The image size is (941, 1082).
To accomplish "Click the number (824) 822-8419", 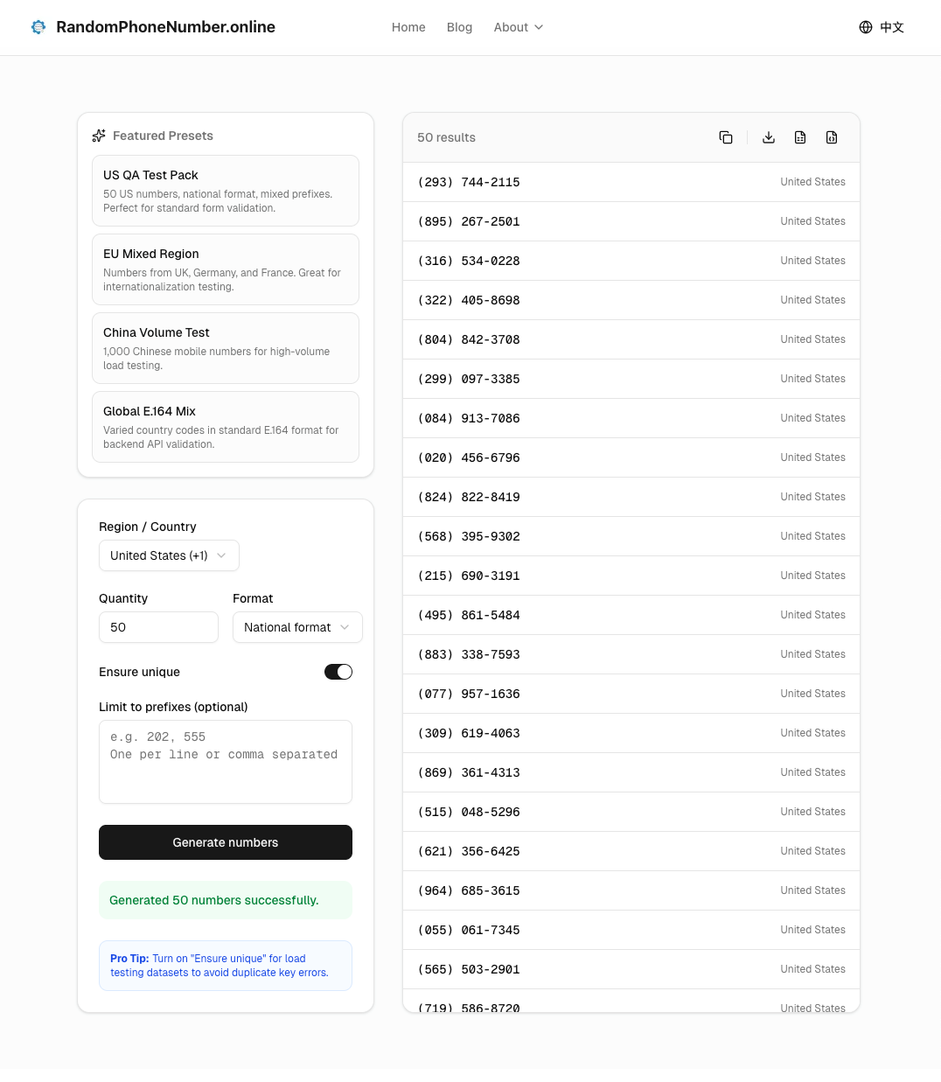I will [469, 497].
